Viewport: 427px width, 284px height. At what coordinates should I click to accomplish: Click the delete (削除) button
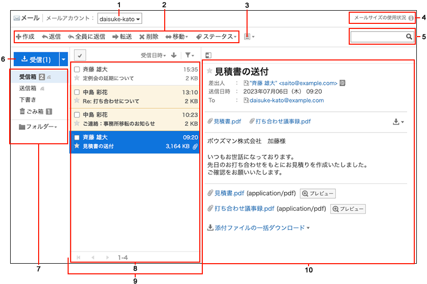pos(148,37)
